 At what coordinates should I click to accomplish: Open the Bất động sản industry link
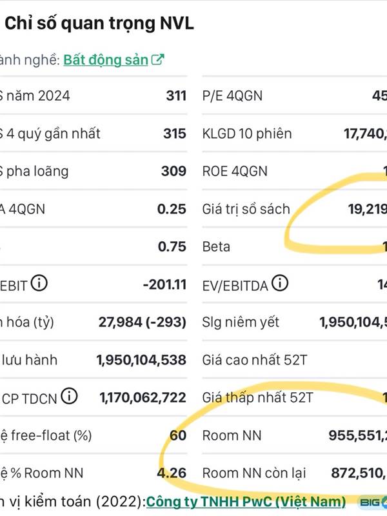(x=106, y=60)
